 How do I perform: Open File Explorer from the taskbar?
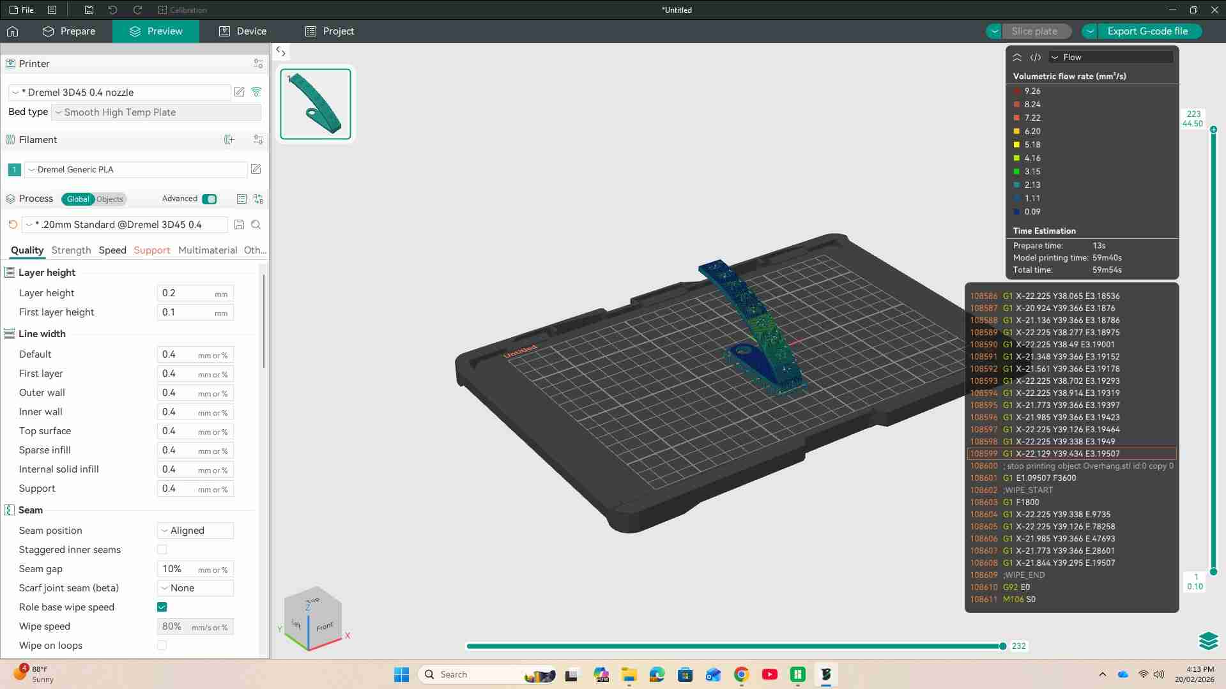[x=629, y=675]
